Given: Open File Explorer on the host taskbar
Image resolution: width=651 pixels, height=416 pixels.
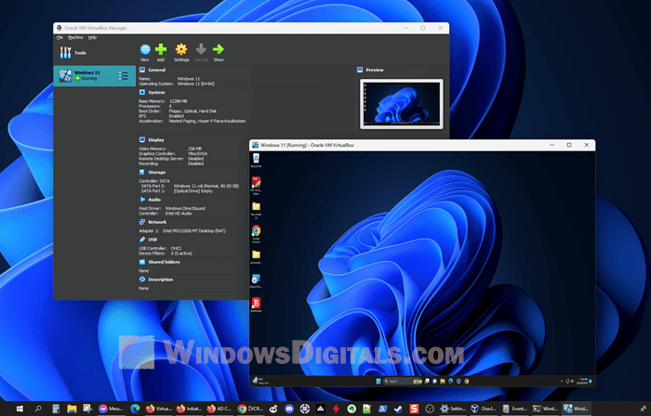Looking at the screenshot, I should [x=72, y=409].
